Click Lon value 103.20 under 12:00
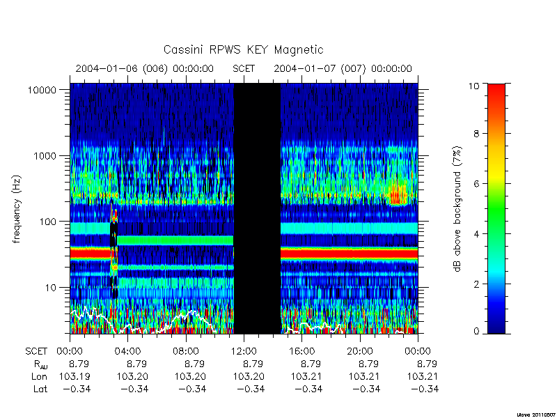Screen dimensions: 557x418 pyautogui.click(x=249, y=376)
